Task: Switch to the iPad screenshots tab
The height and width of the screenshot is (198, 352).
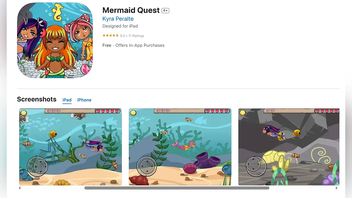Action: pyautogui.click(x=67, y=100)
